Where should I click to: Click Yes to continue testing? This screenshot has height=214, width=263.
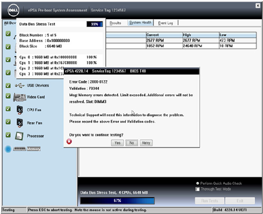(x=117, y=143)
